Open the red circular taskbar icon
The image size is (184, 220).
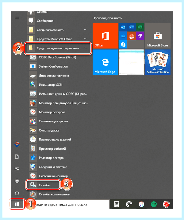point(166,204)
